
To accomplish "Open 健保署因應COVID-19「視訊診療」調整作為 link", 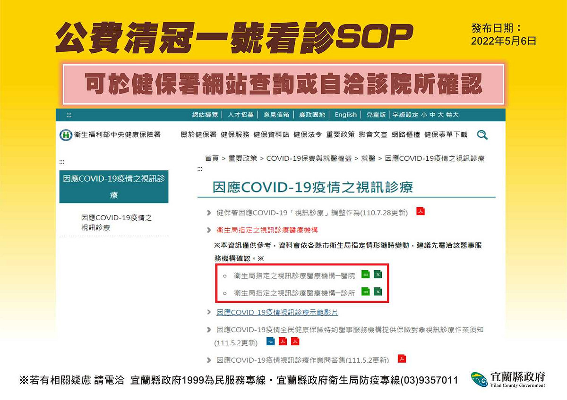I will click(x=312, y=213).
